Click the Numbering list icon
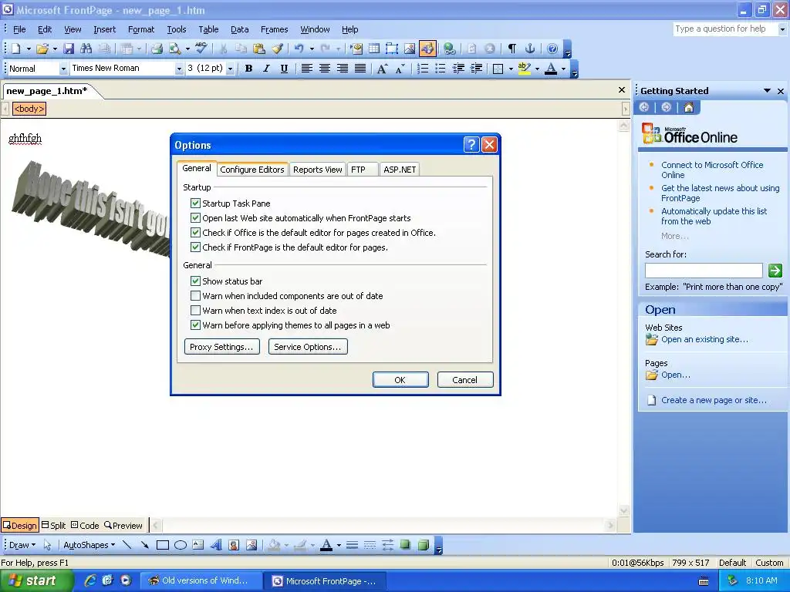Screen dimensions: 790x592 (423, 69)
